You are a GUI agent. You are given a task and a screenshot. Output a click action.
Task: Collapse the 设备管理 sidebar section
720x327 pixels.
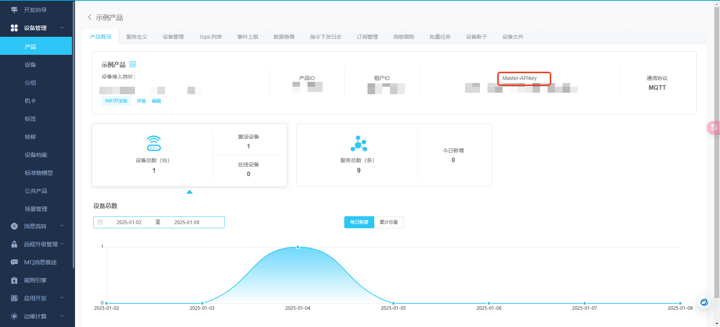(x=62, y=28)
